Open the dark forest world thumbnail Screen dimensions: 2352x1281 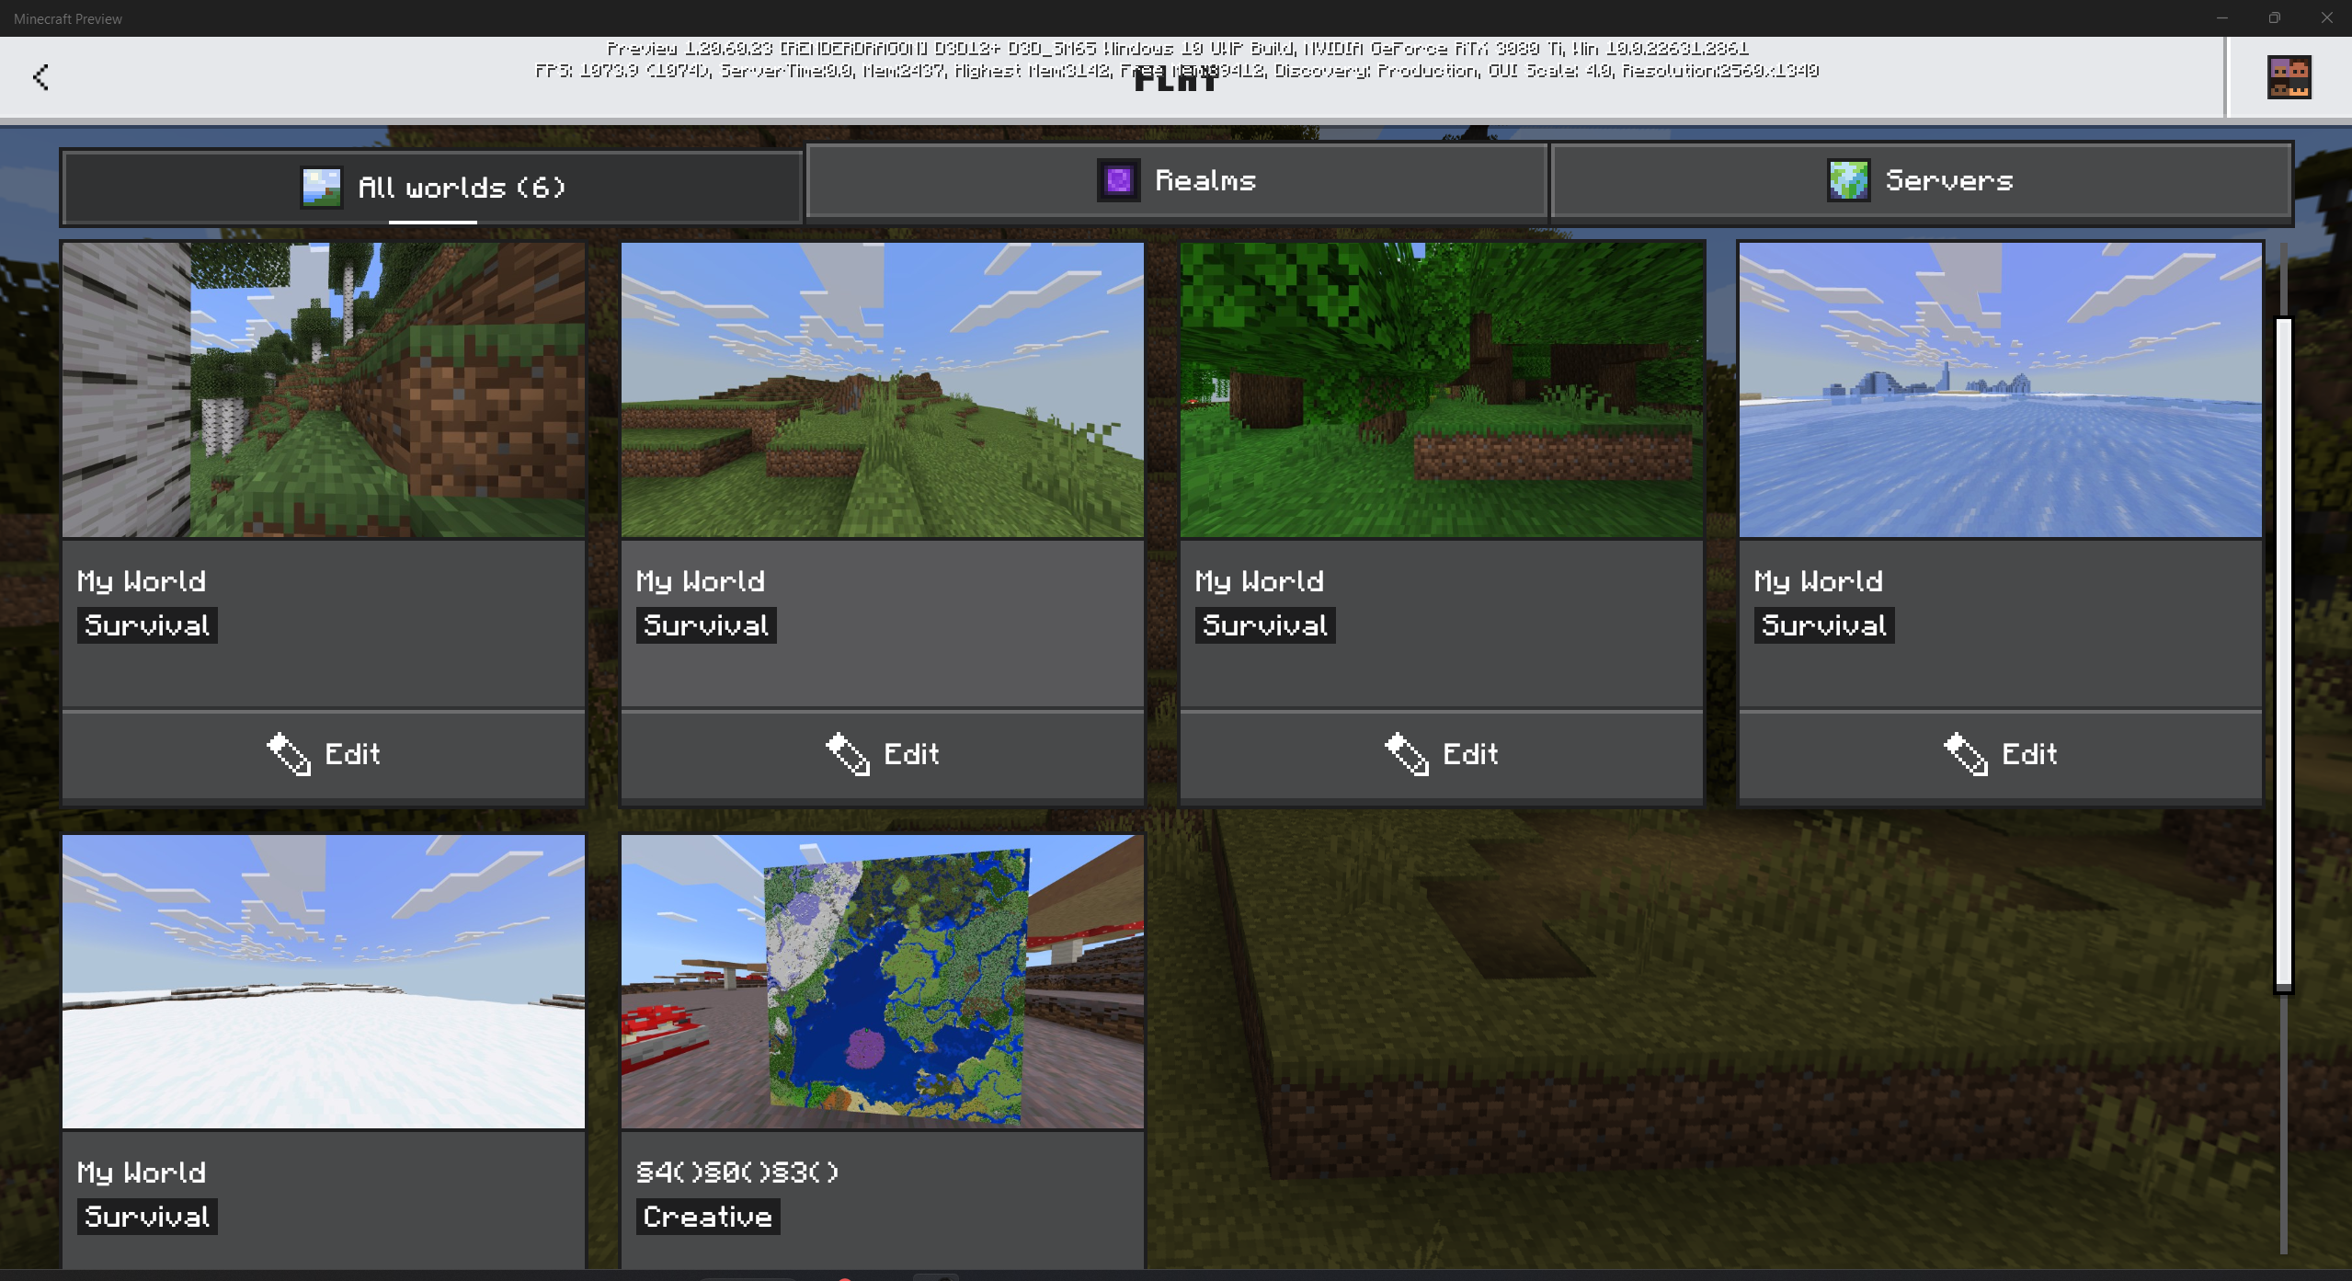1442,390
